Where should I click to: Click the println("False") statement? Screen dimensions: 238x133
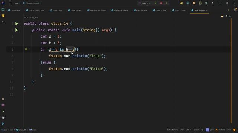[x=78, y=69]
